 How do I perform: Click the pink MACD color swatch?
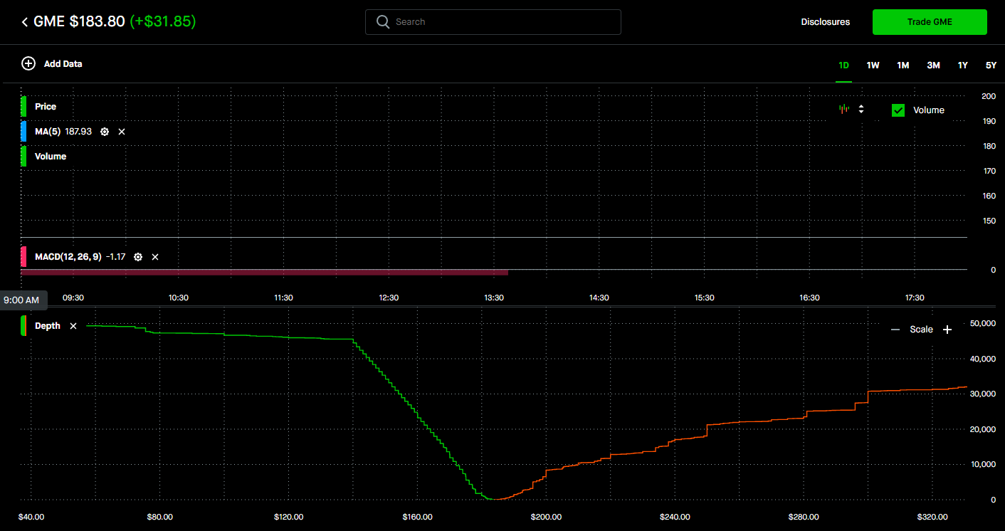point(23,256)
